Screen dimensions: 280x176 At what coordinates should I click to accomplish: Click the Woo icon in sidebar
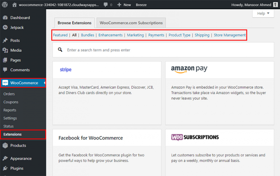click(5, 83)
